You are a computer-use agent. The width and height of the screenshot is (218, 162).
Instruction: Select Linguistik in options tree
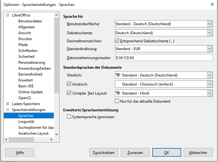click(x=26, y=122)
